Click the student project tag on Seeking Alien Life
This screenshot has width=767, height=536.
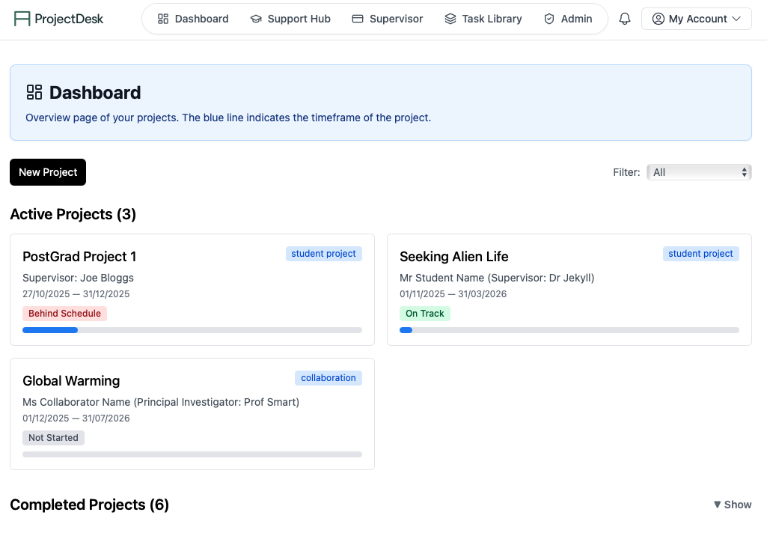[700, 253]
